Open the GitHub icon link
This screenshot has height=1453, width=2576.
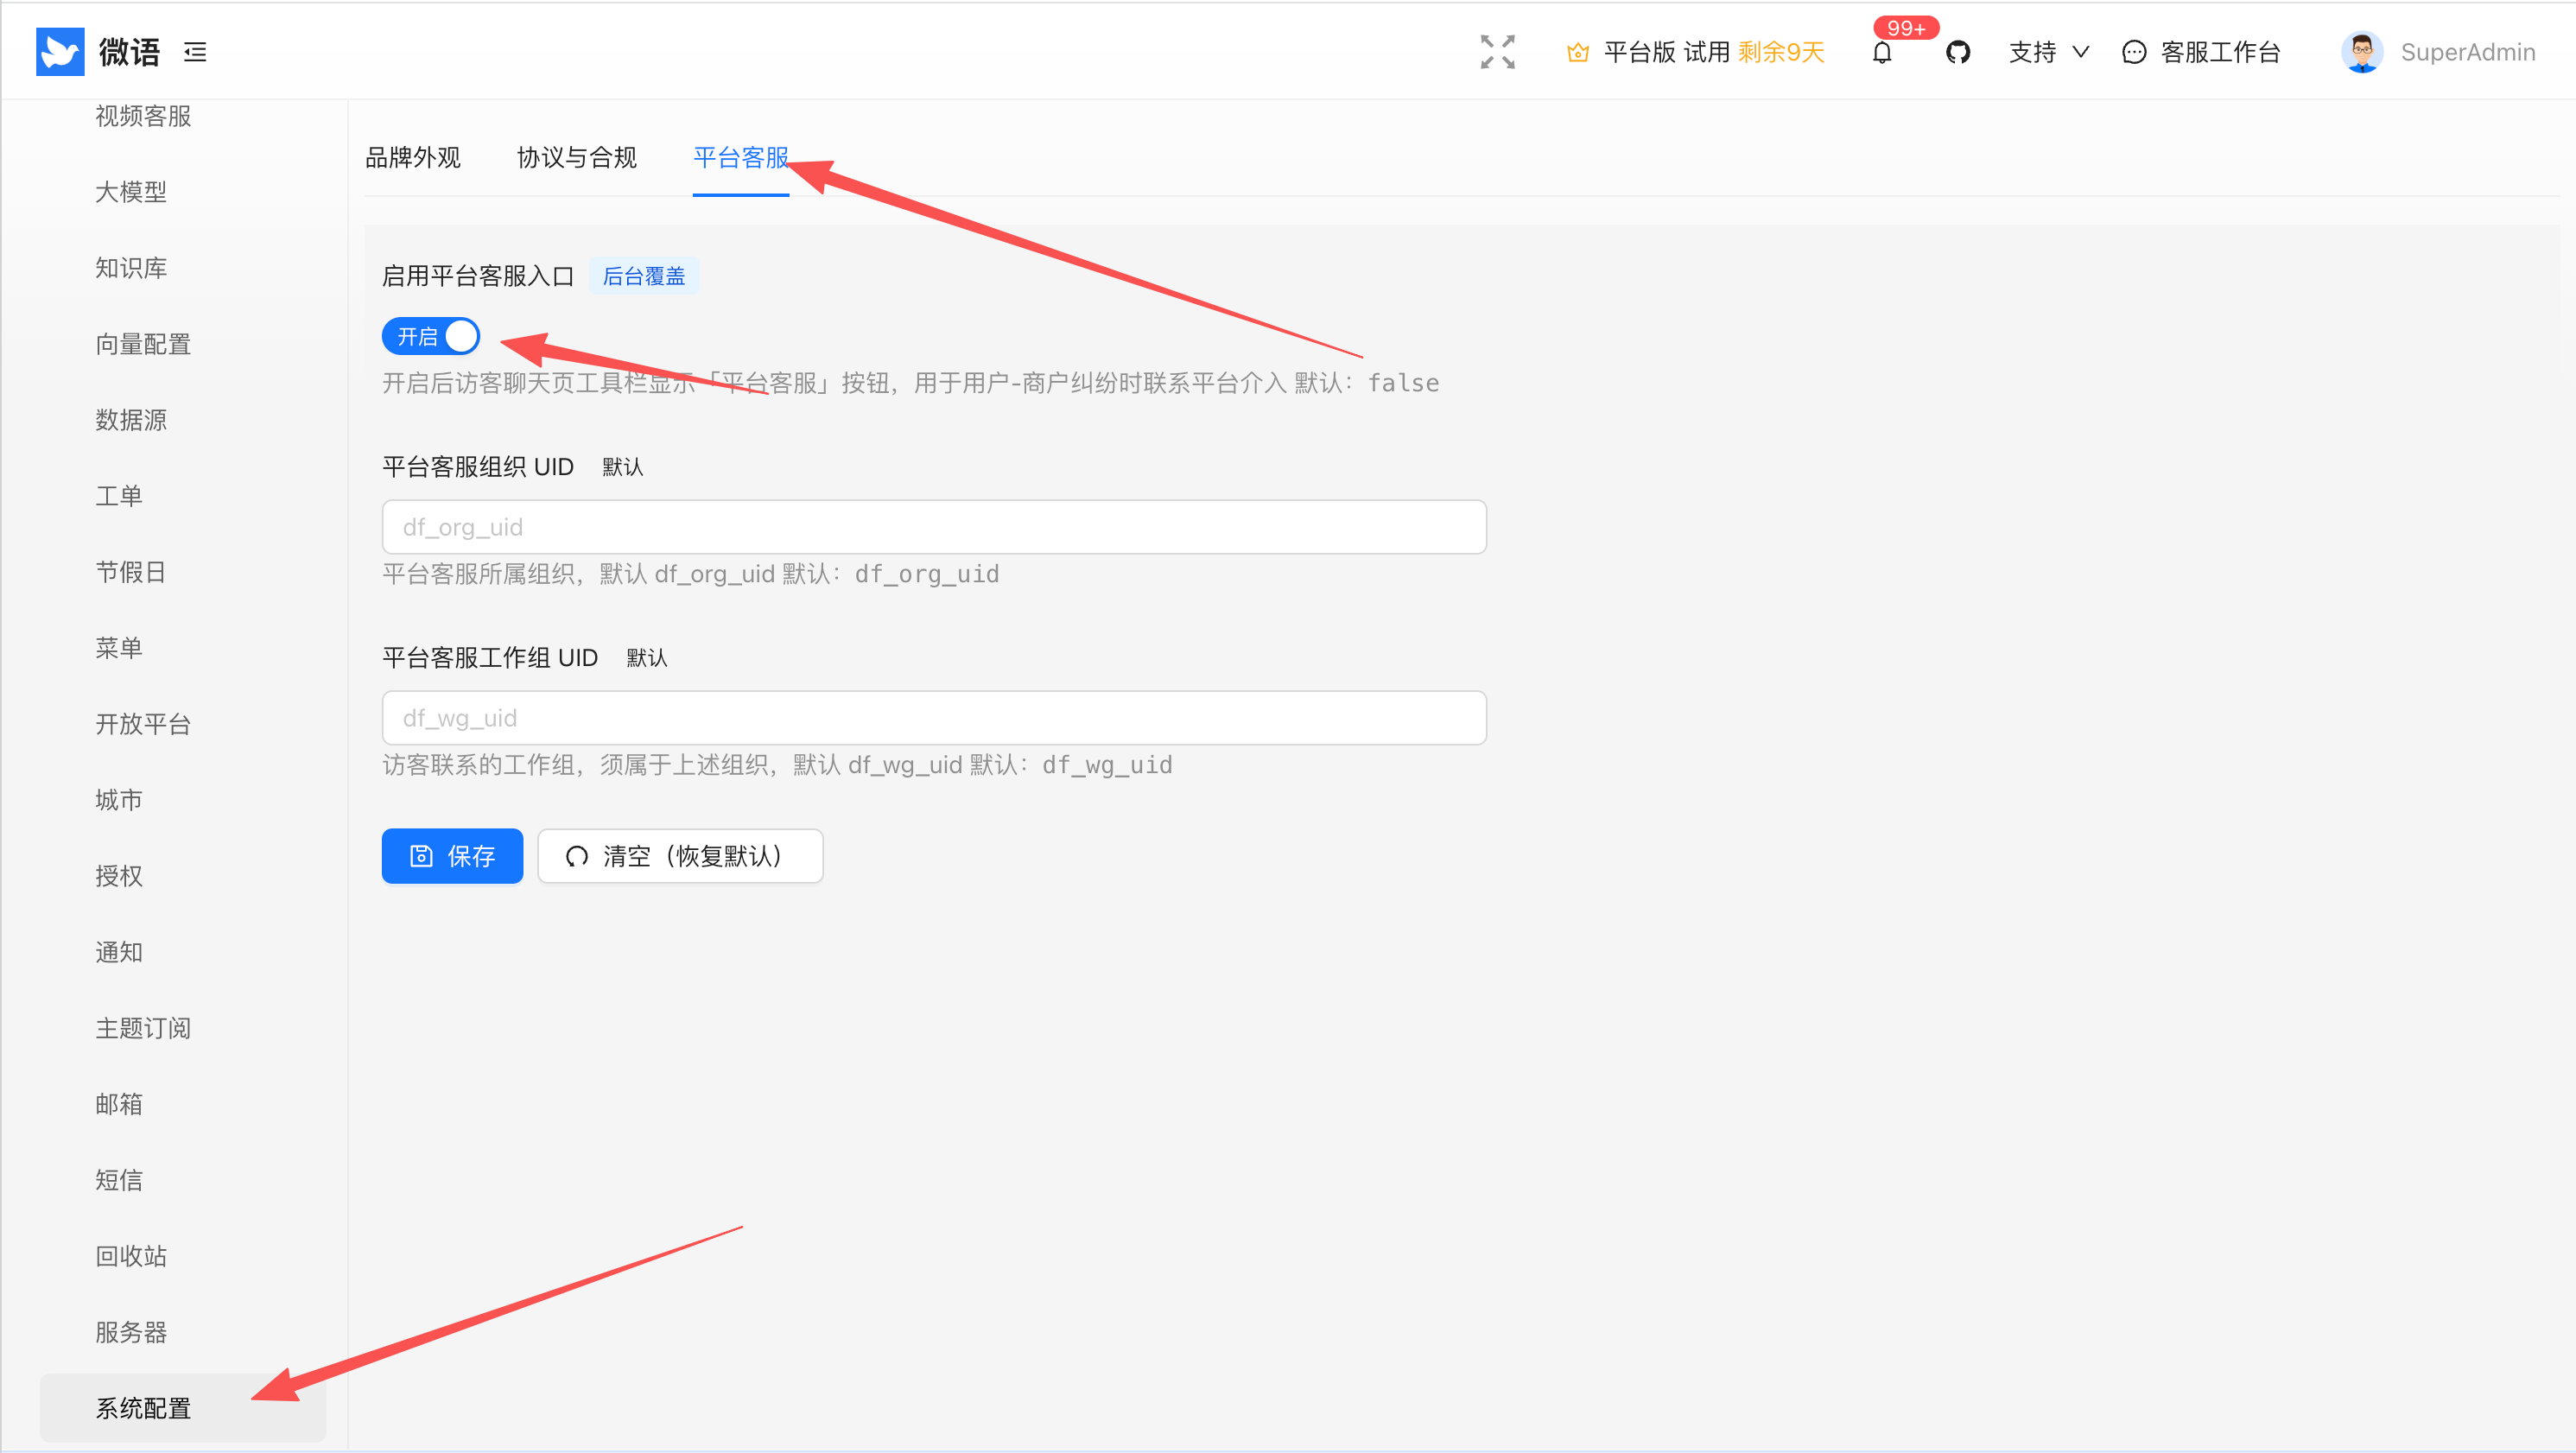pyautogui.click(x=1957, y=52)
